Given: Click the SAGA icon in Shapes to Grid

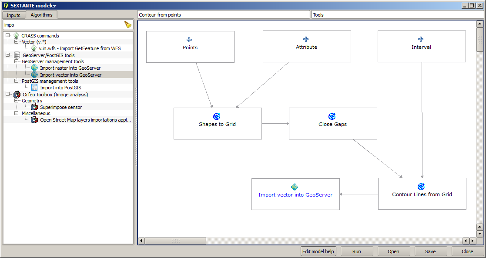Looking at the screenshot, I should pyautogui.click(x=217, y=116).
